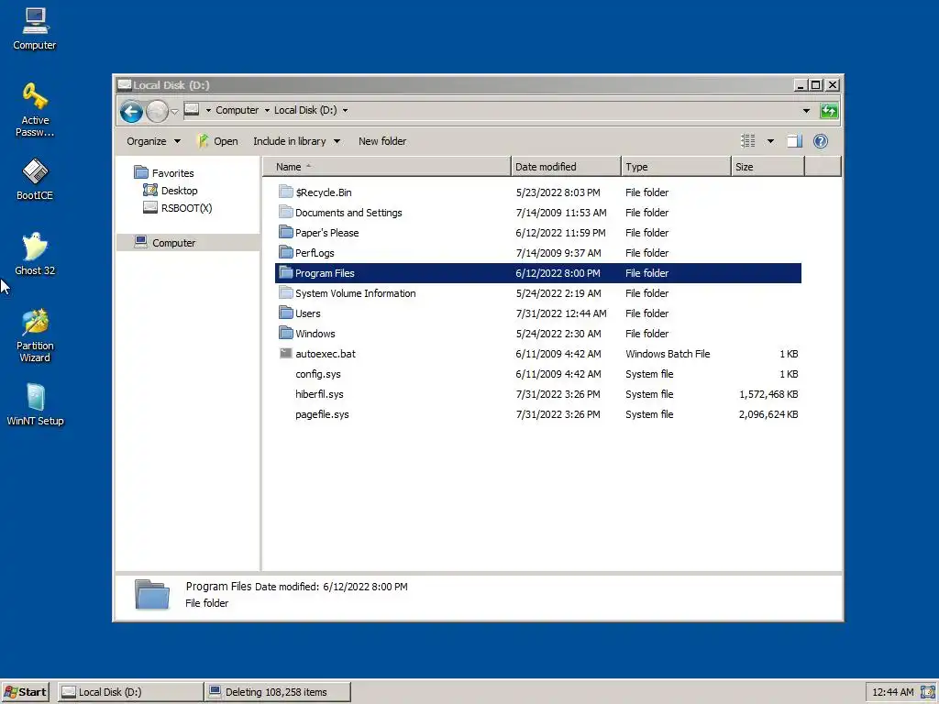939x704 pixels.
Task: Select the System Volume Information folder icon
Action: pos(286,292)
